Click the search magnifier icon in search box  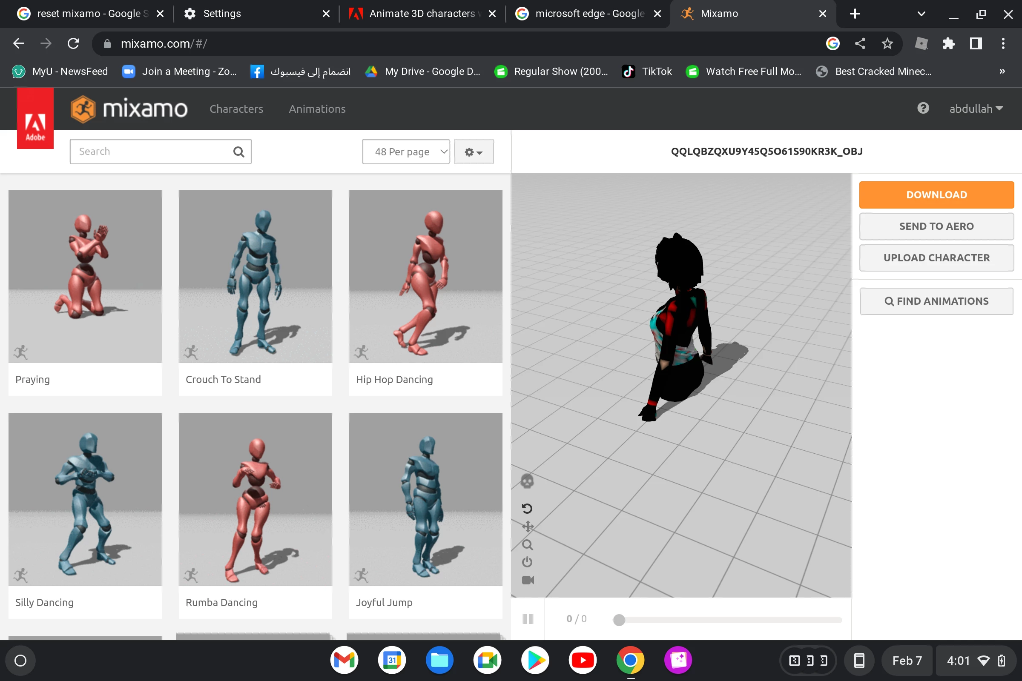pyautogui.click(x=238, y=152)
